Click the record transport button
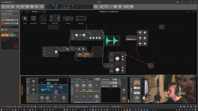 32,7
